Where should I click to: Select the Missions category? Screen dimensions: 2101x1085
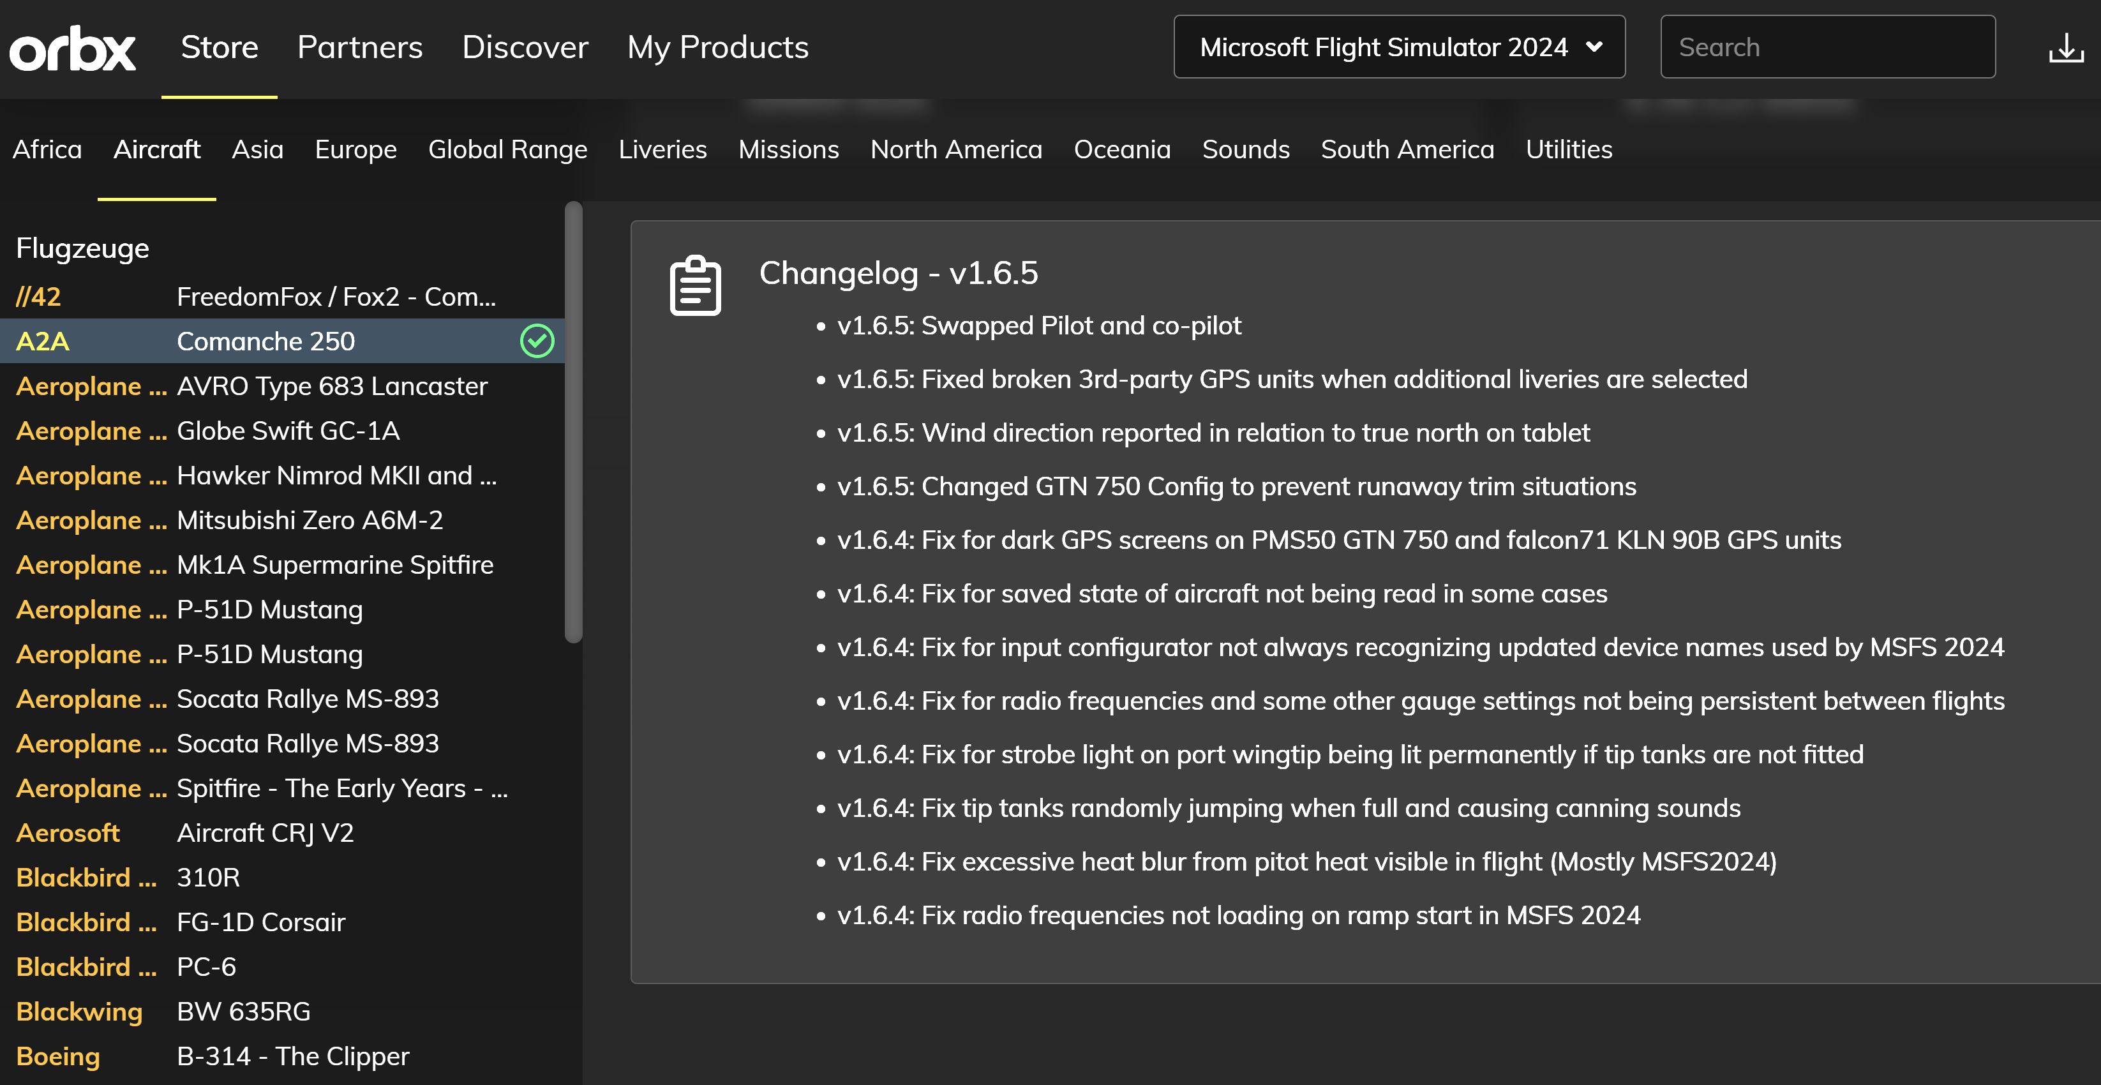(788, 149)
